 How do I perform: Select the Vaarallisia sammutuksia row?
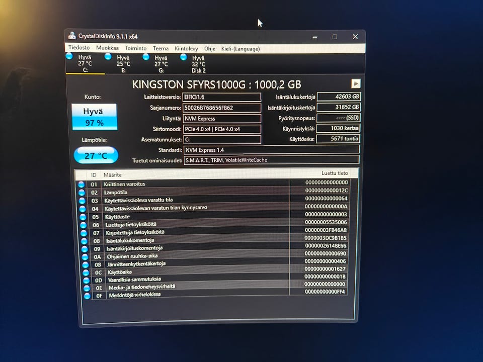[x=216, y=278]
